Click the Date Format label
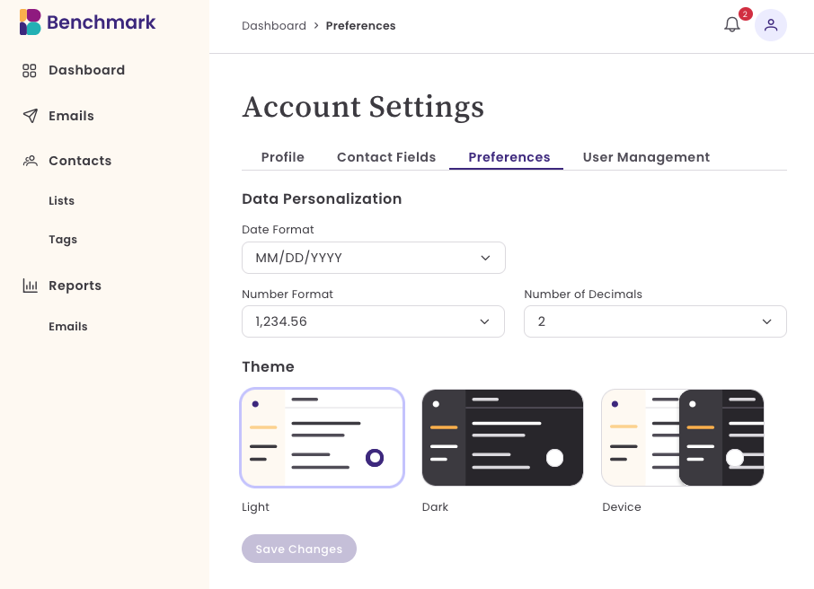 click(x=278, y=230)
